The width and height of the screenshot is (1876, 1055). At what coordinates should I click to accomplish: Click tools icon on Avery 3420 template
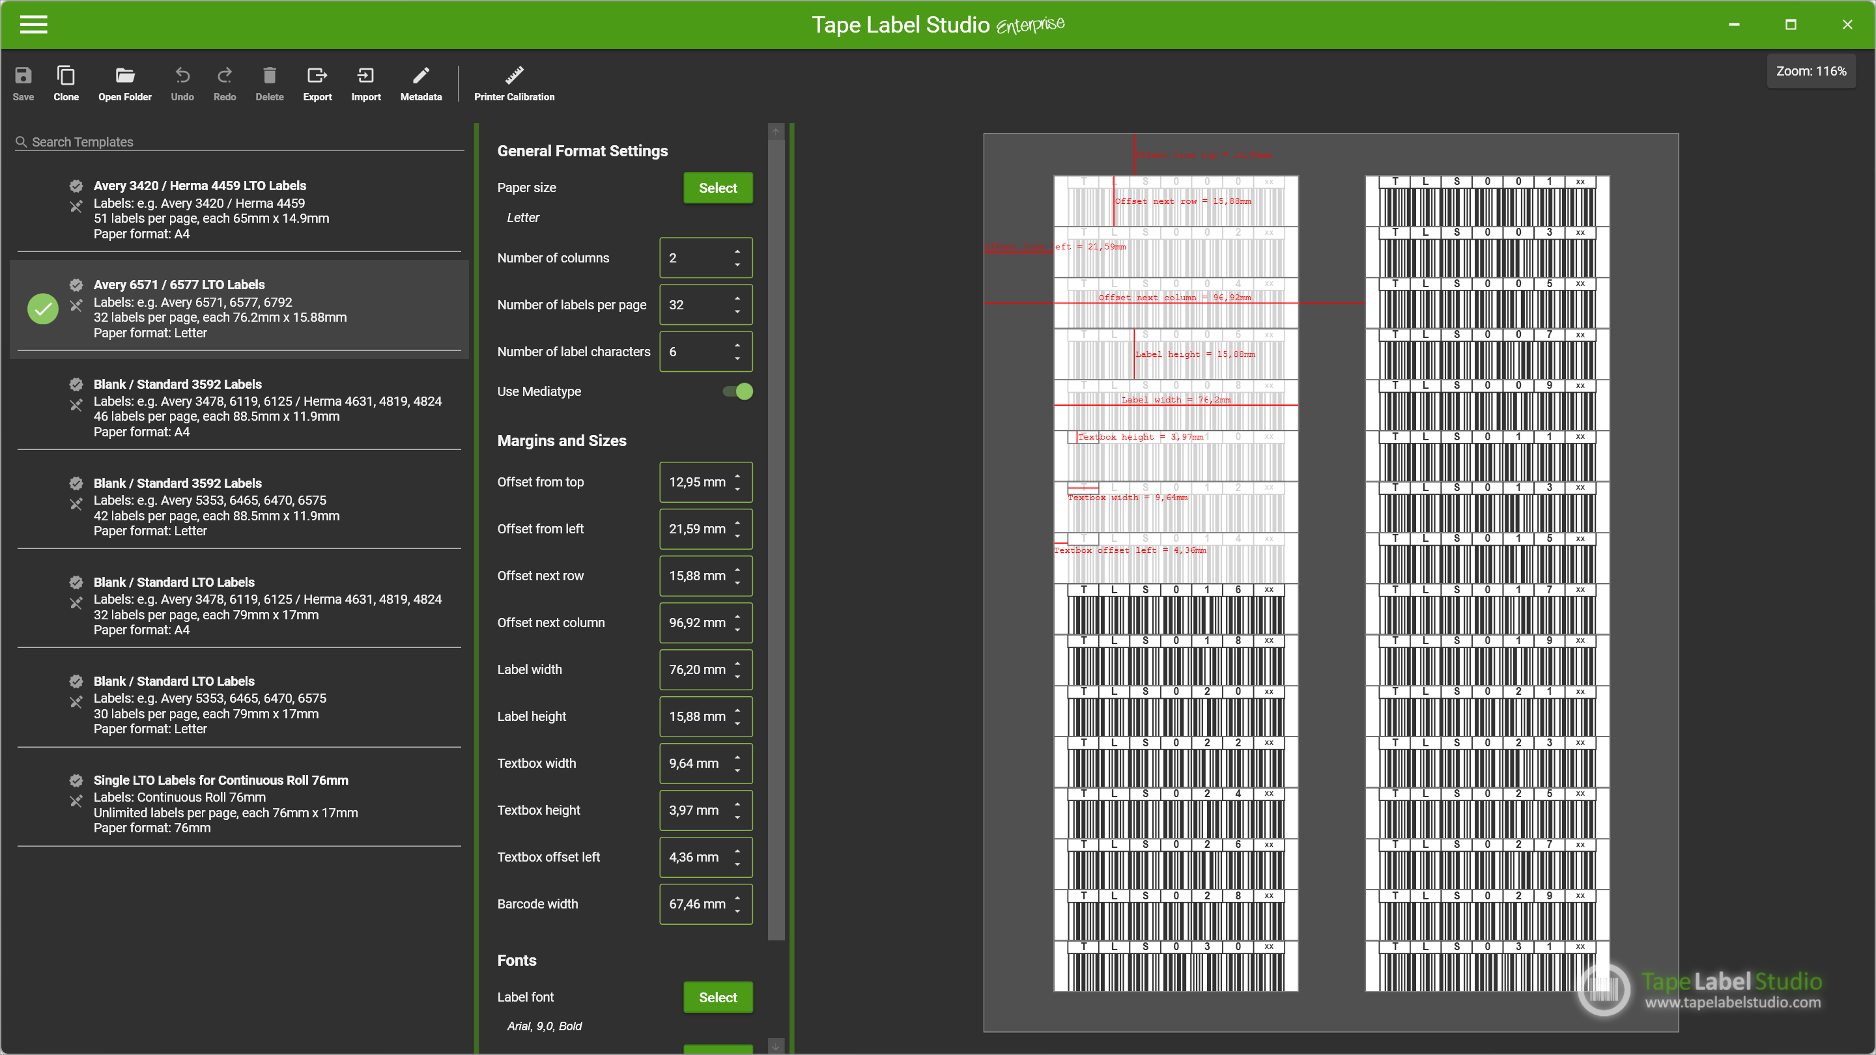(76, 207)
